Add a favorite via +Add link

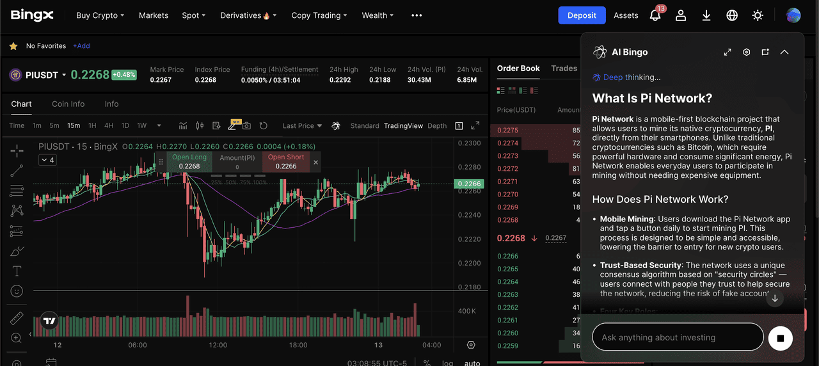point(81,46)
